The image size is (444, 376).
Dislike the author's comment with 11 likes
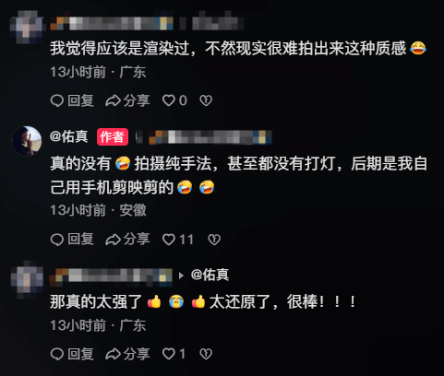point(214,240)
